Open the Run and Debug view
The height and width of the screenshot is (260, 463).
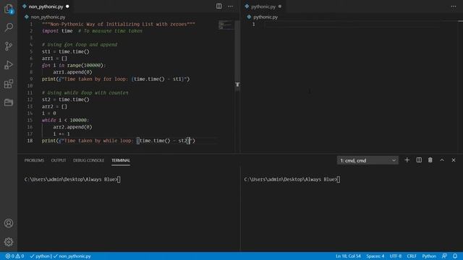[9, 65]
